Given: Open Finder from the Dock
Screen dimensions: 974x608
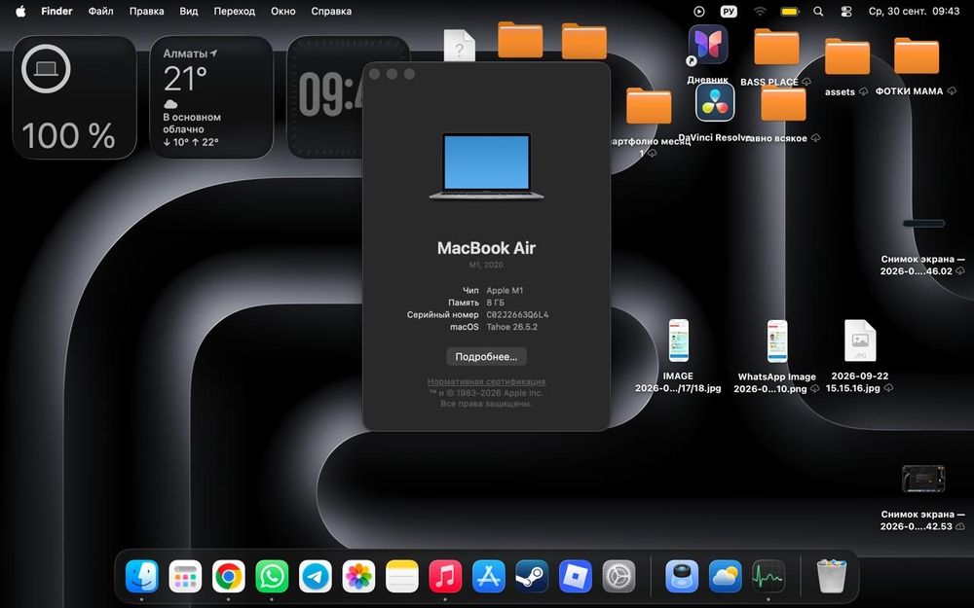Looking at the screenshot, I should coord(141,576).
